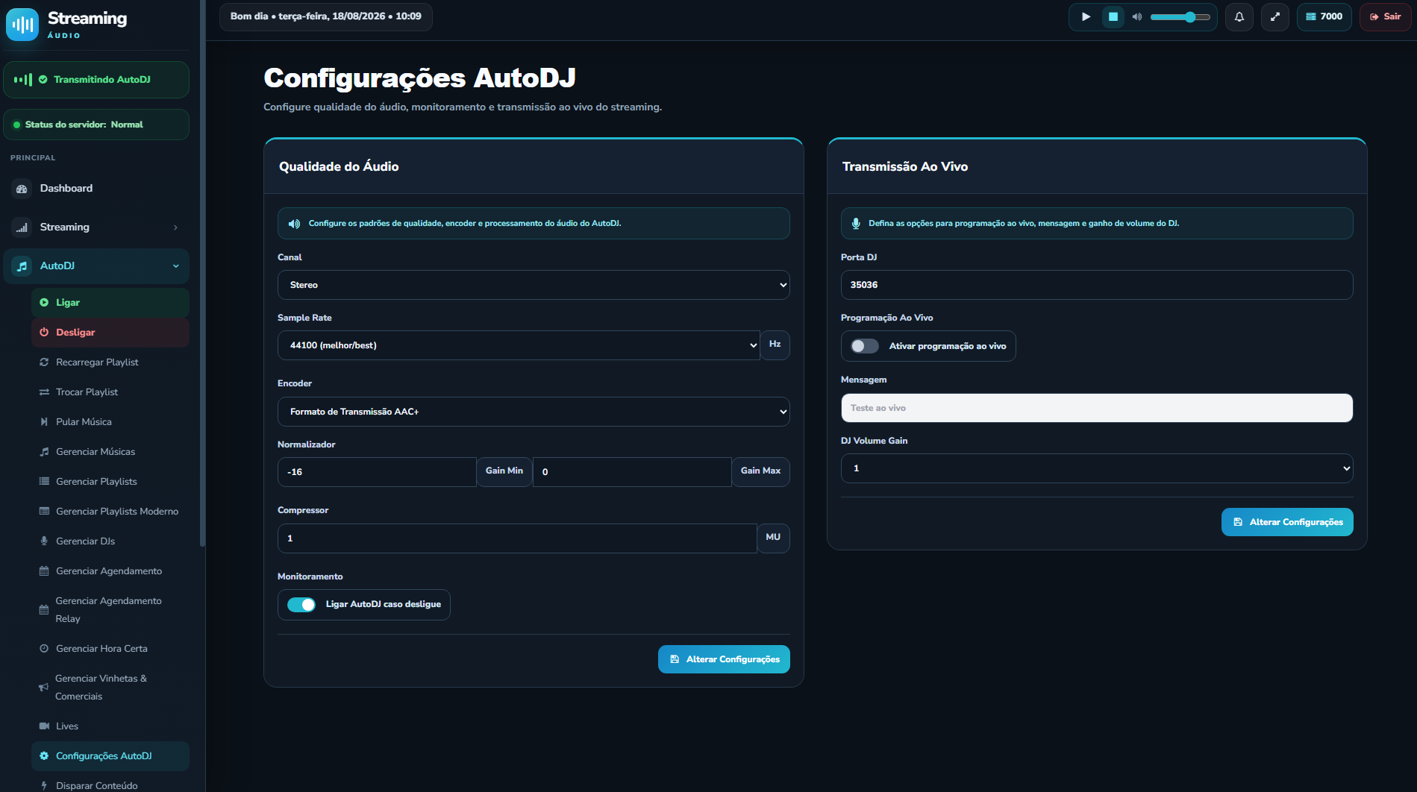Click Alterar Configurações in Qualidade do Áudio
This screenshot has width=1417, height=792.
click(724, 659)
